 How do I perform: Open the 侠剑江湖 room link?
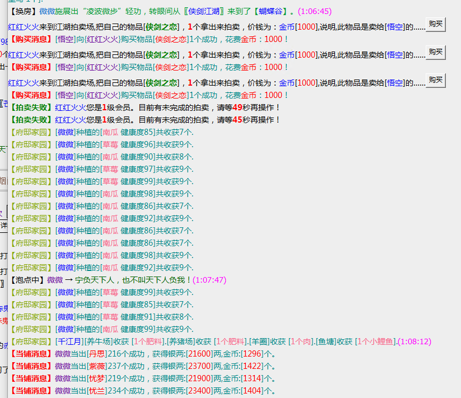pos(204,11)
